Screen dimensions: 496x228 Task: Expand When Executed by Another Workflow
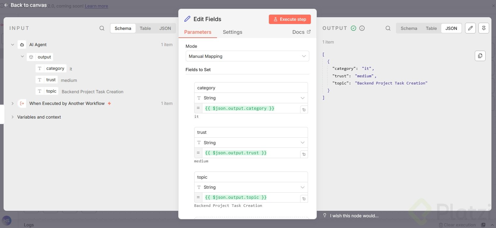pos(12,104)
